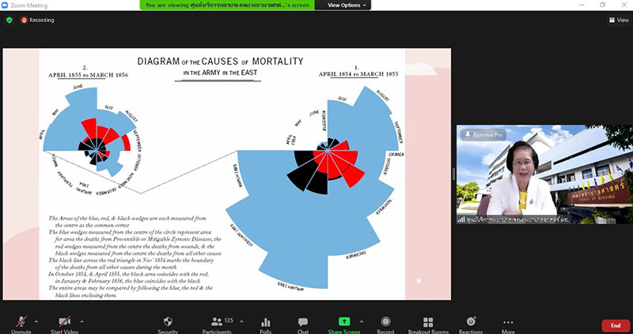Click the green Share Screen button
Image resolution: width=633 pixels, height=334 pixels.
tap(344, 325)
